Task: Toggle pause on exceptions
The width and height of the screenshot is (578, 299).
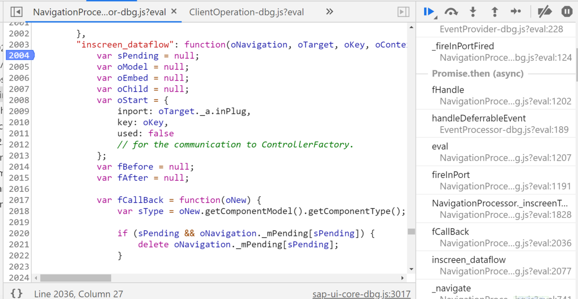Action: pyautogui.click(x=567, y=12)
